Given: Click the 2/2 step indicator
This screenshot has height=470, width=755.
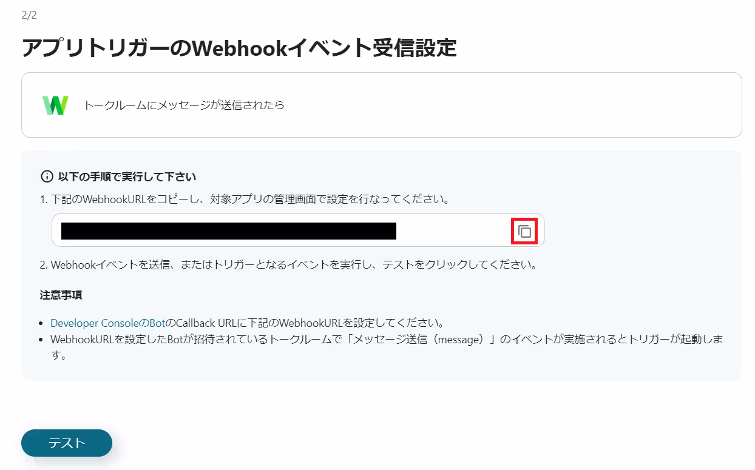Looking at the screenshot, I should (29, 15).
